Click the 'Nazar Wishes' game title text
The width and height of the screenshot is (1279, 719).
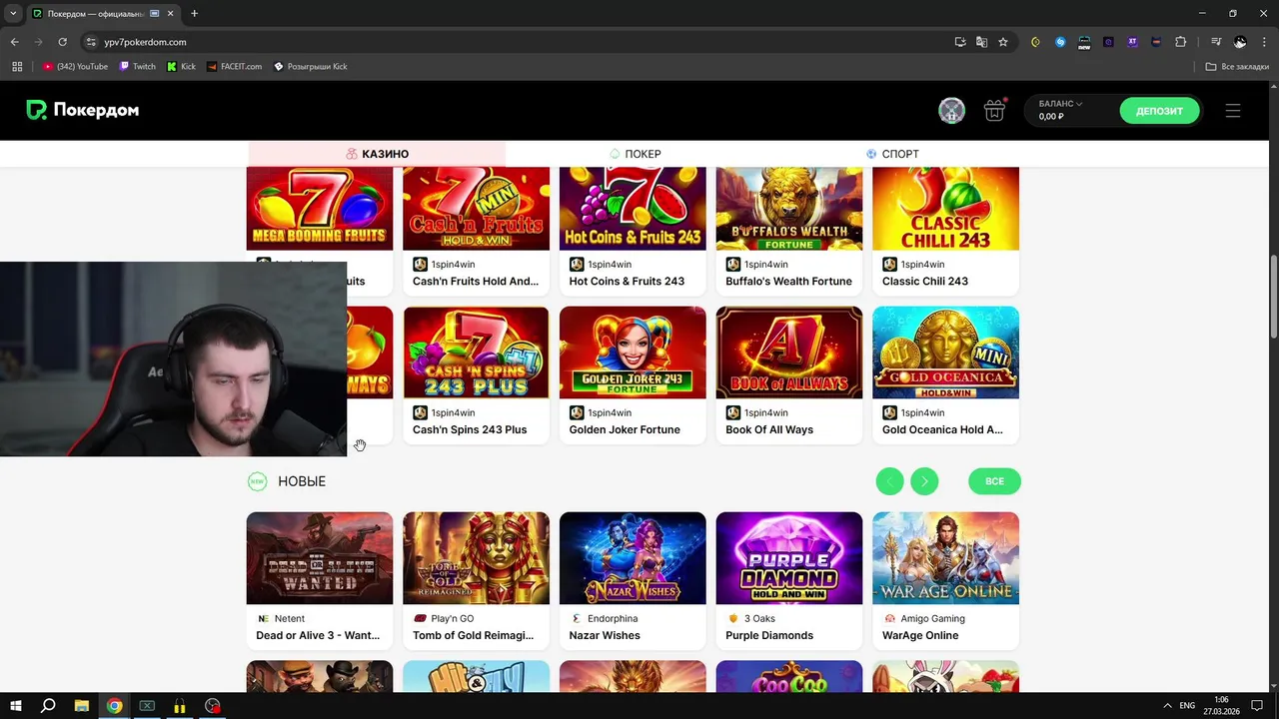[x=605, y=635]
